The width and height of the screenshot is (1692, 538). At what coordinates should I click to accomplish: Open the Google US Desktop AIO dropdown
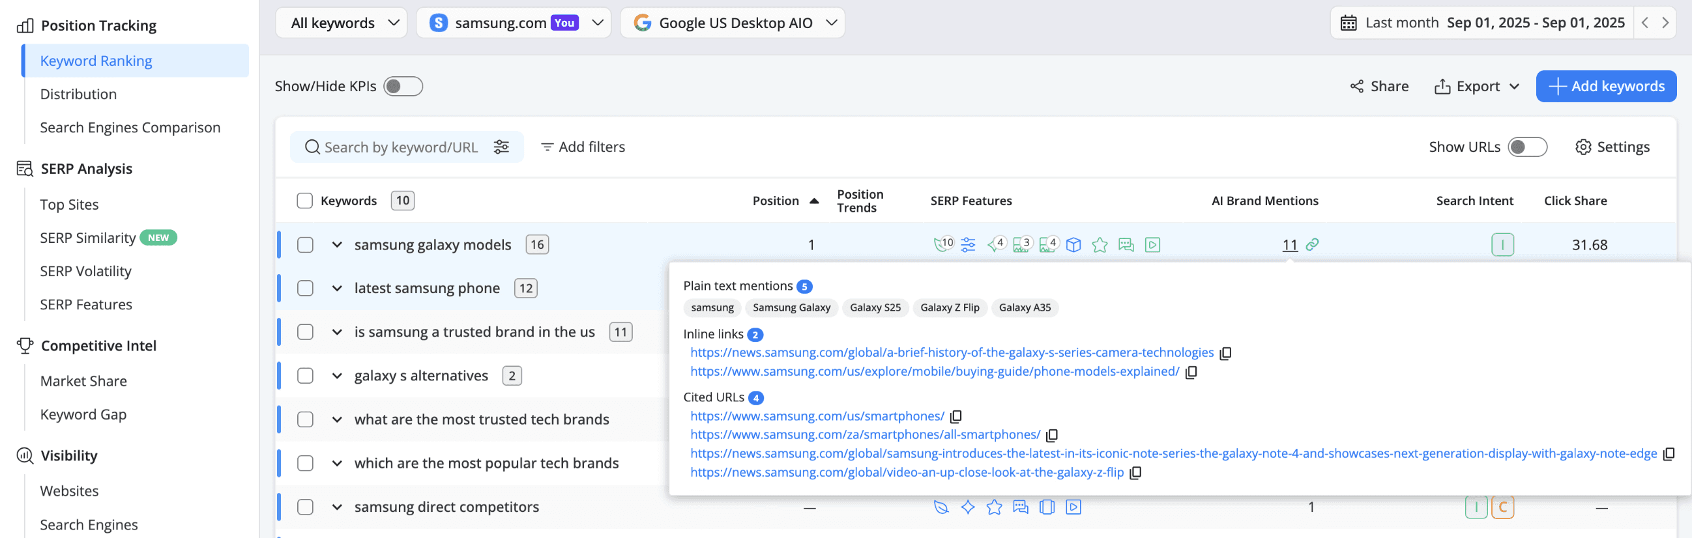click(x=733, y=23)
